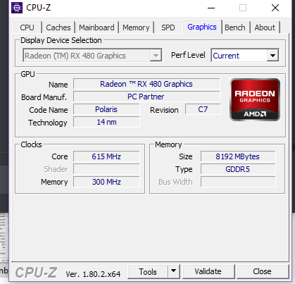This screenshot has height=284, width=295.
Task: Click the 615 MHz core clock value
Action: [x=106, y=156]
